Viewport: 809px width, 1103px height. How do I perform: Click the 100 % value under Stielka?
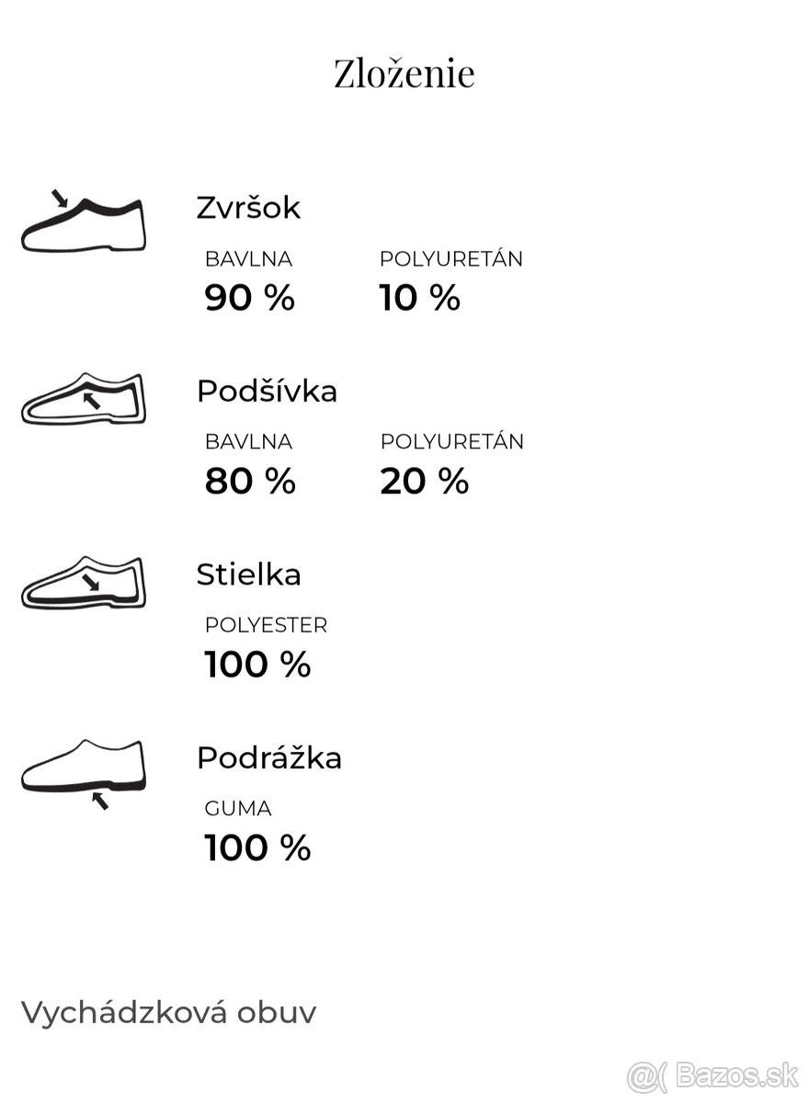click(x=257, y=664)
